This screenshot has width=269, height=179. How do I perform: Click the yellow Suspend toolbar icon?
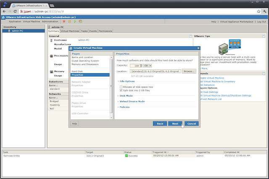coord(69,21)
